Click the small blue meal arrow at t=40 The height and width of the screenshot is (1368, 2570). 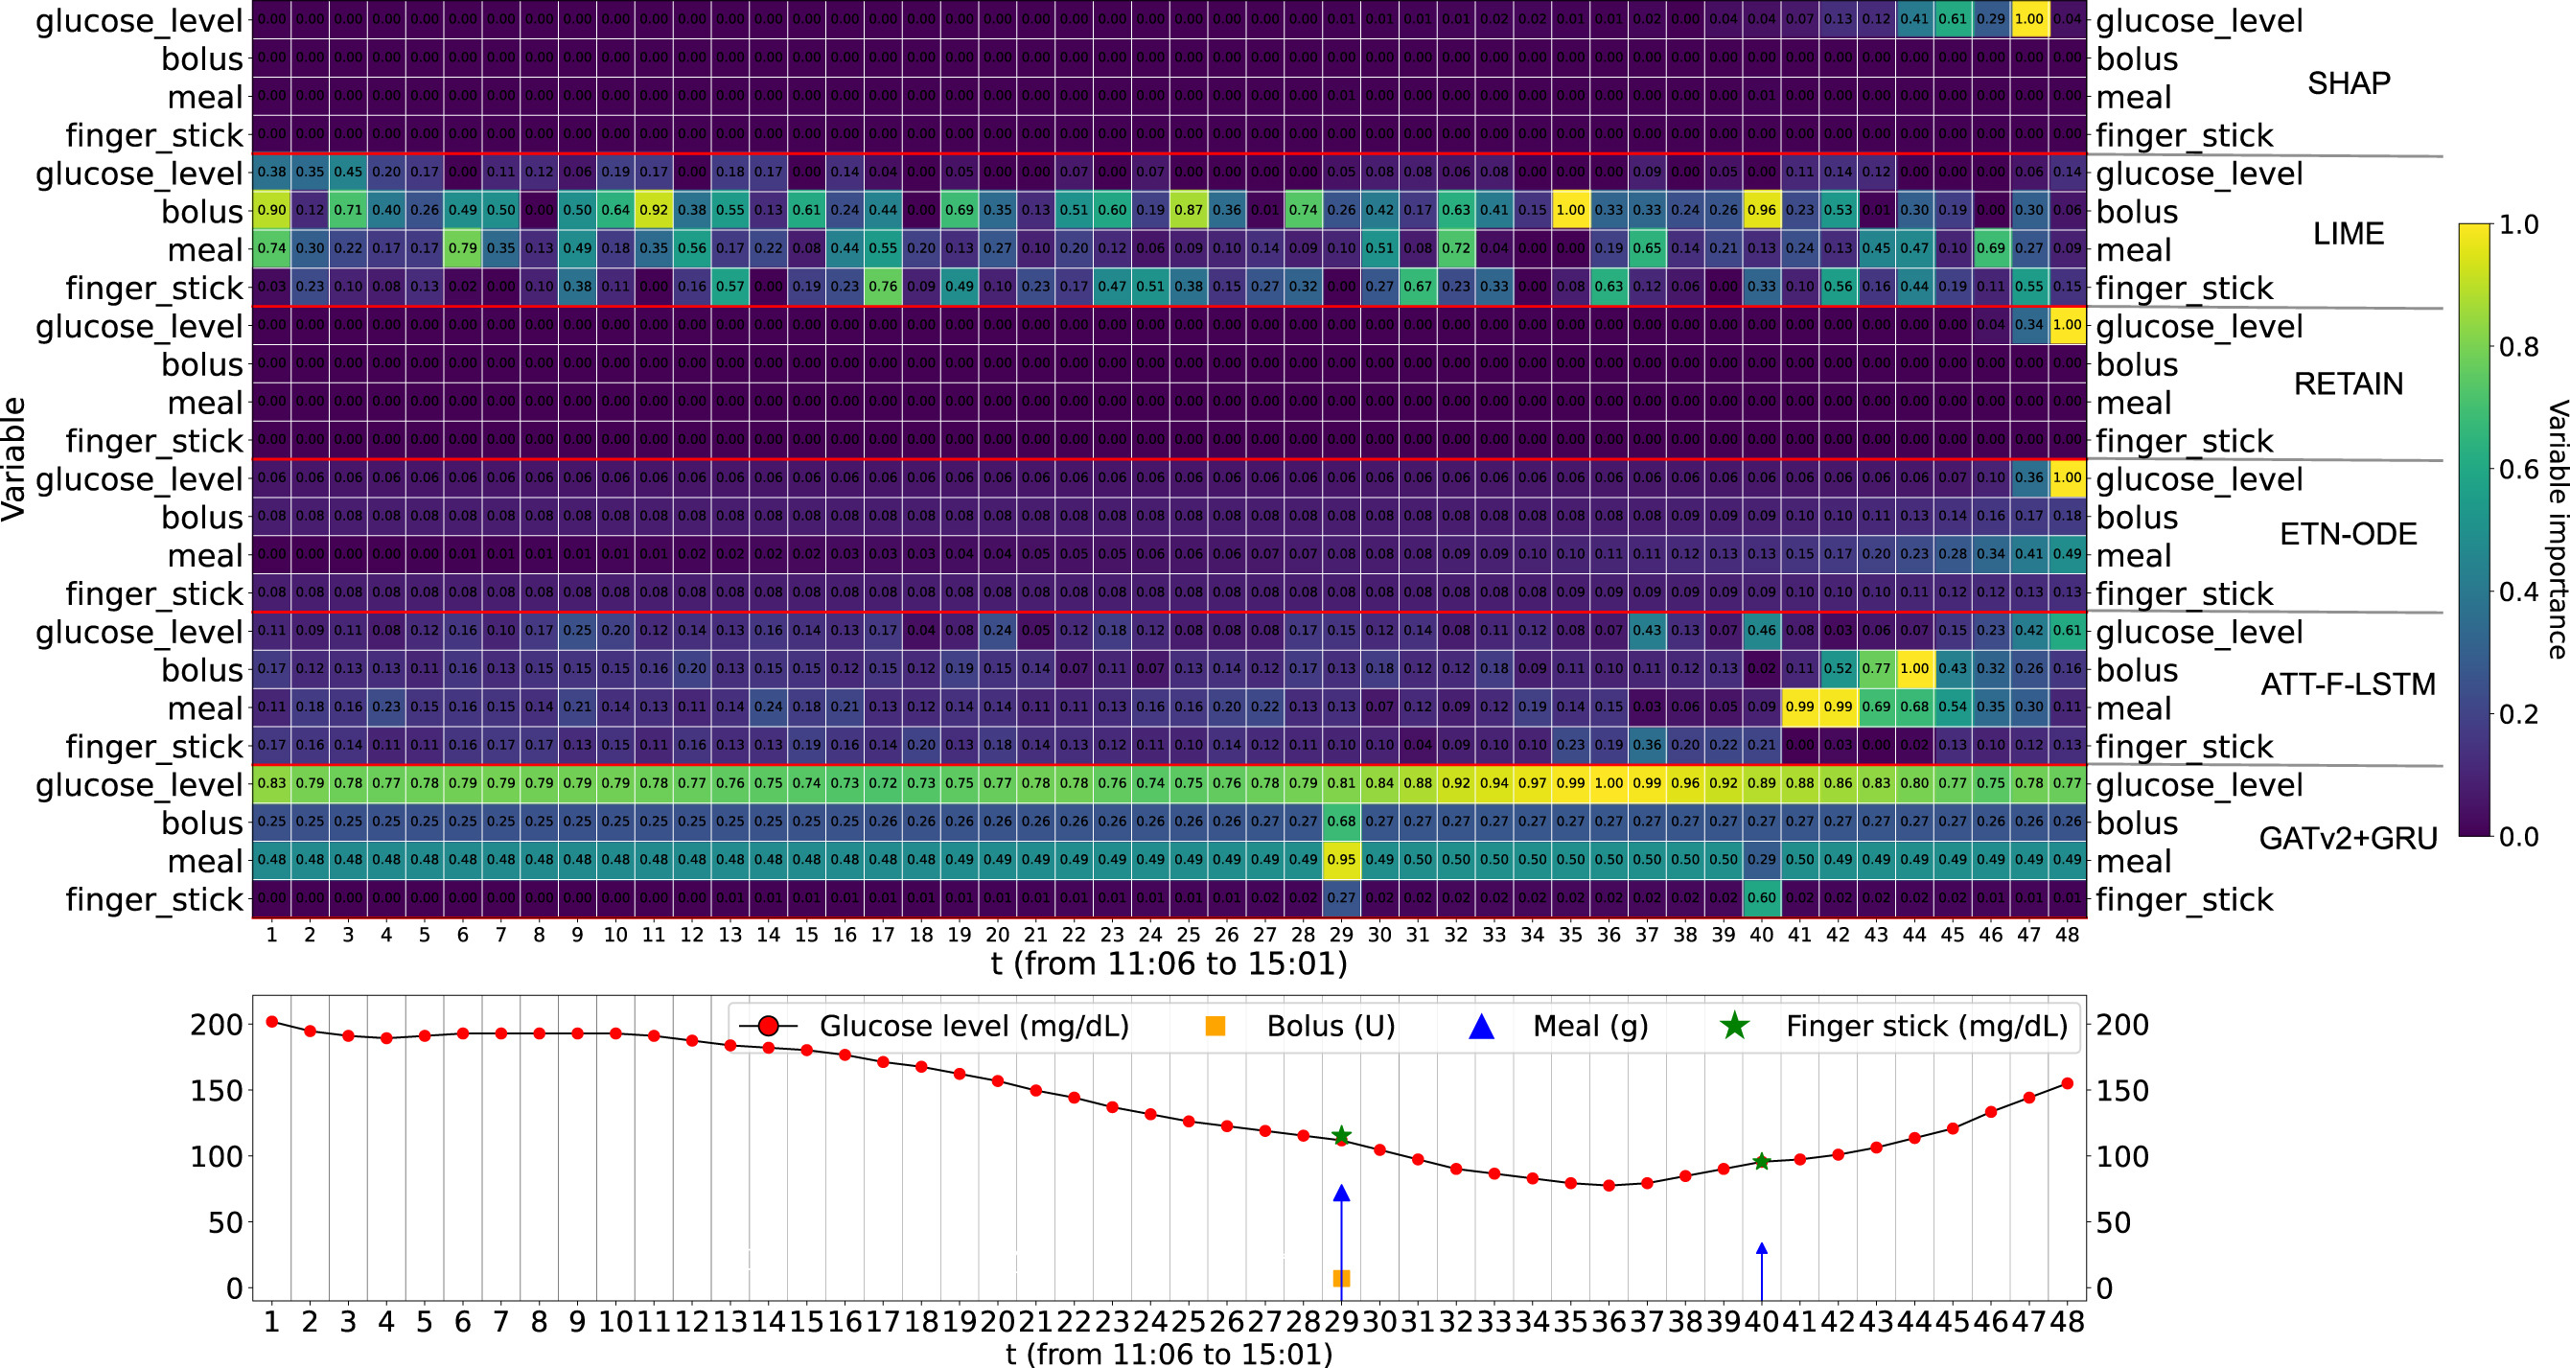pyautogui.click(x=1762, y=1249)
